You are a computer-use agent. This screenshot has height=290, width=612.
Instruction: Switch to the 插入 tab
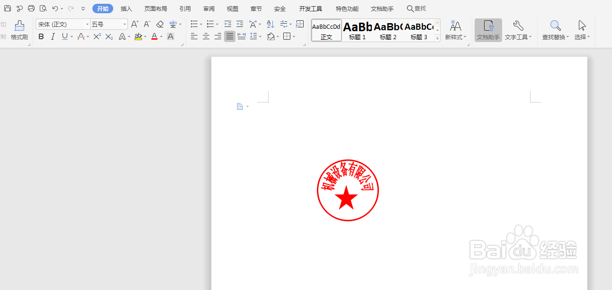click(x=126, y=9)
